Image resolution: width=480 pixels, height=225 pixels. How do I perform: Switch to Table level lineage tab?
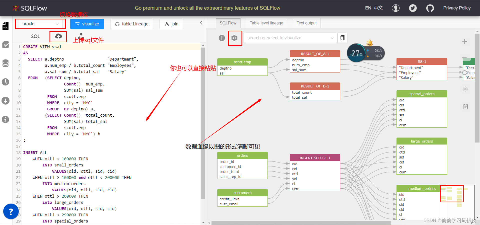[x=266, y=23]
